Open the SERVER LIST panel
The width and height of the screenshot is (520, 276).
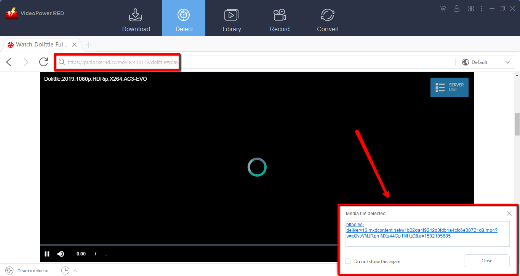[x=449, y=87]
